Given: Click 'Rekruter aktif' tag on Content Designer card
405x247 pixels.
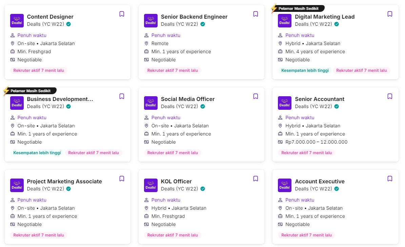Looking at the screenshot, I should [39, 70].
